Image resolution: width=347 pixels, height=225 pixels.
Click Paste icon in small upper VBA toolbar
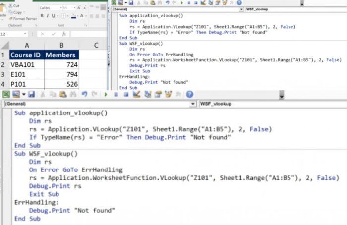tap(153, 2)
